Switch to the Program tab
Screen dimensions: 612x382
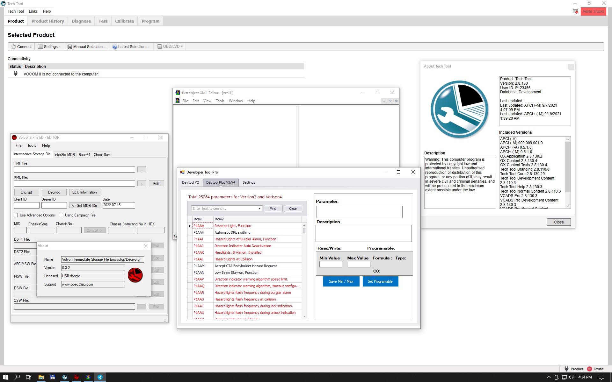150,21
